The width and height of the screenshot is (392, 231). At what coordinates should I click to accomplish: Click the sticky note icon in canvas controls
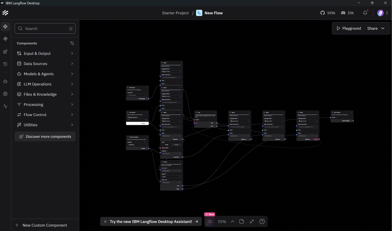point(241,222)
